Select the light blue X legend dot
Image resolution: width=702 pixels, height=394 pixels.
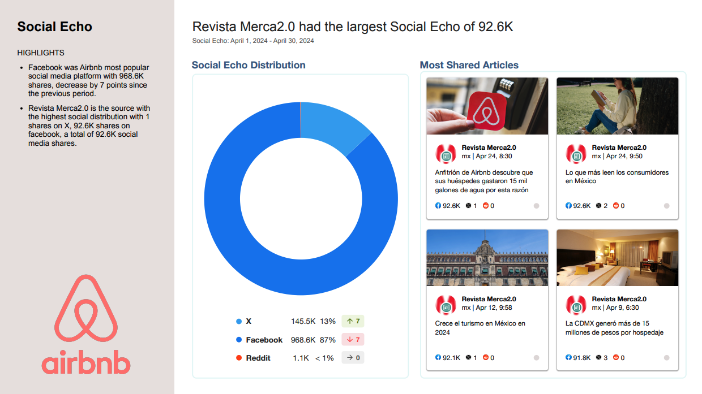[x=239, y=322]
